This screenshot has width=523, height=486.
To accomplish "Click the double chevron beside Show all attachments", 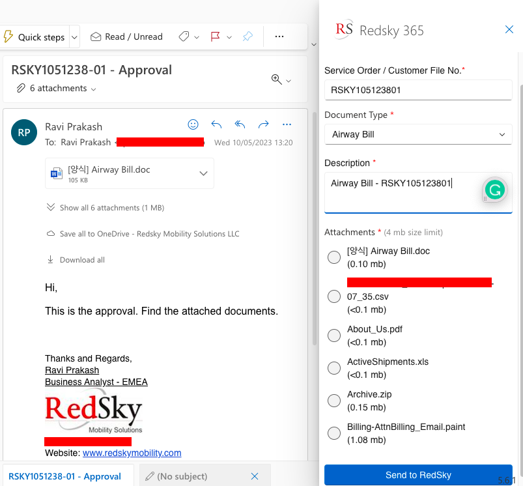I will click(51, 207).
